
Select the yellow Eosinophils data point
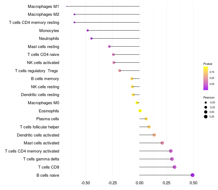[x=140, y=111]
